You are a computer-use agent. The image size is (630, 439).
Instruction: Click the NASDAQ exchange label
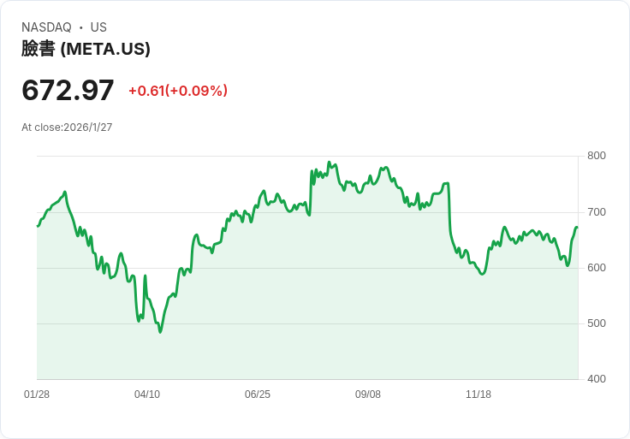pos(46,27)
